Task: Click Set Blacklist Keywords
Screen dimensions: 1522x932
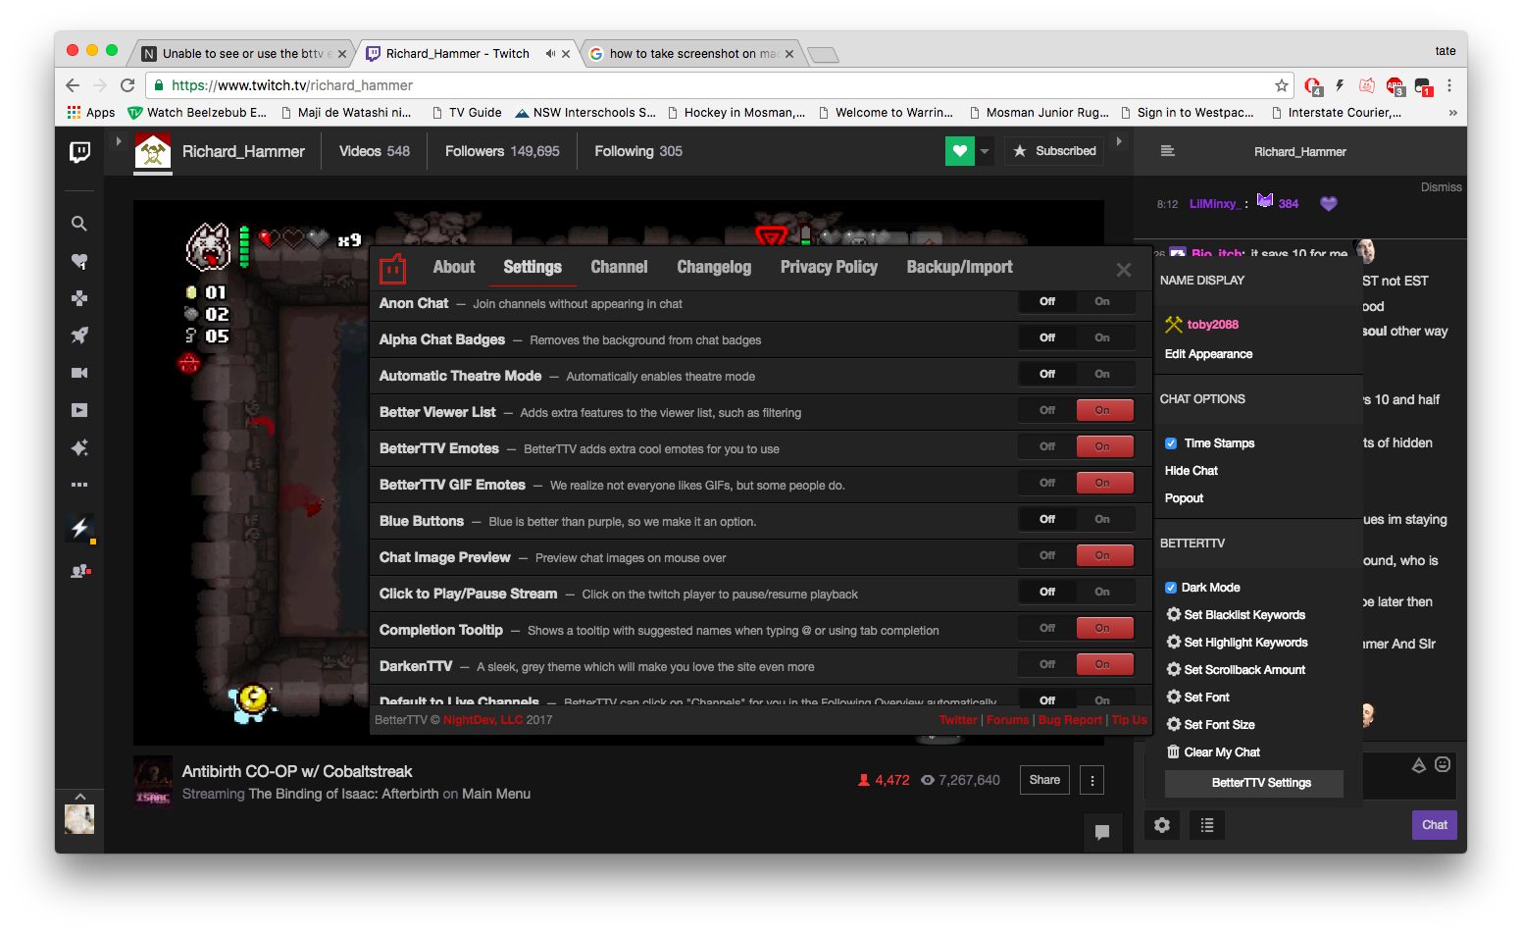Action: [1236, 615]
